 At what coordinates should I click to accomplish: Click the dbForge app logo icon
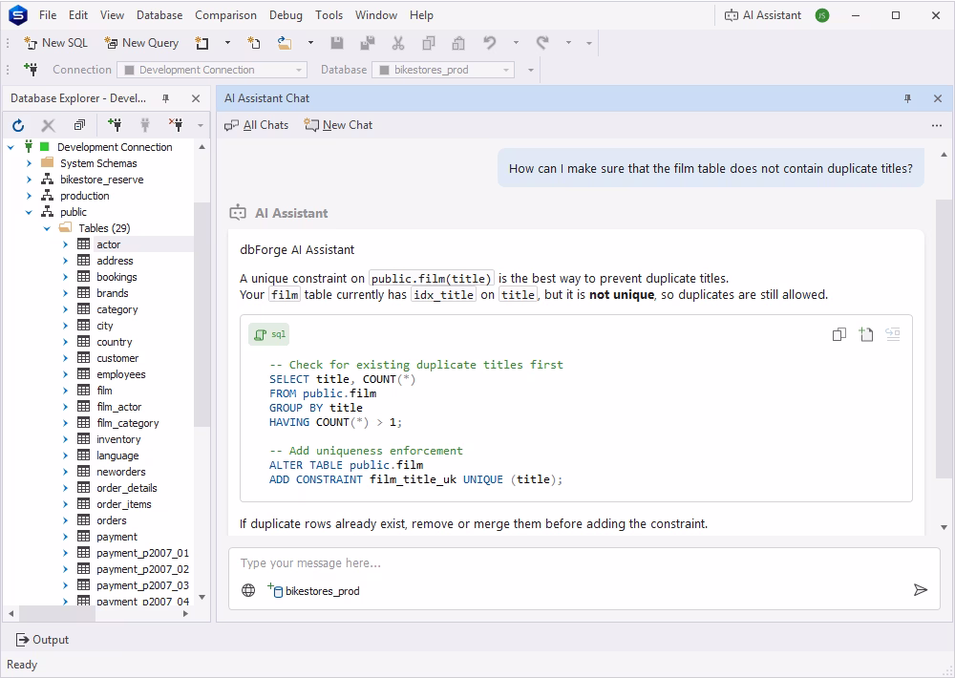coord(17,15)
